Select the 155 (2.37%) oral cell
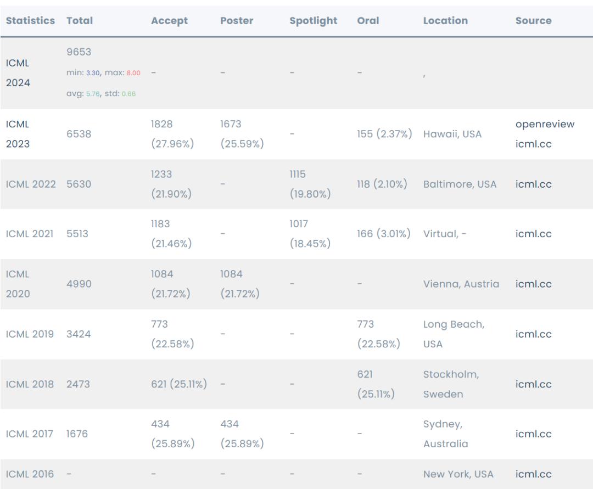Viewport: 593px width, 489px height. 384,134
